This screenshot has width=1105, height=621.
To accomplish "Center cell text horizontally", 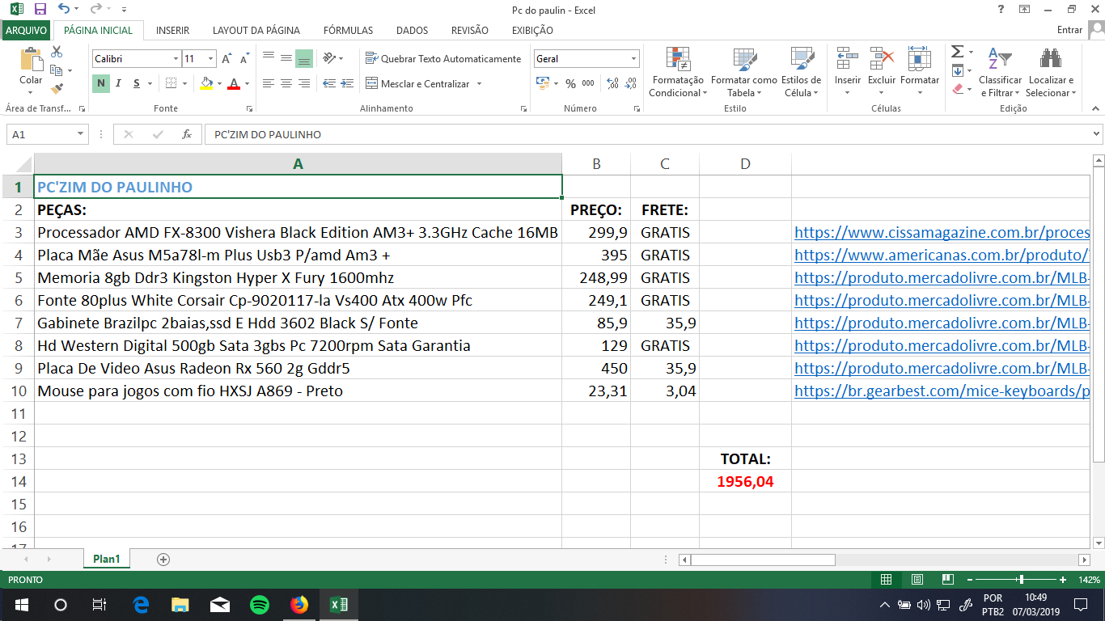I will [x=286, y=83].
